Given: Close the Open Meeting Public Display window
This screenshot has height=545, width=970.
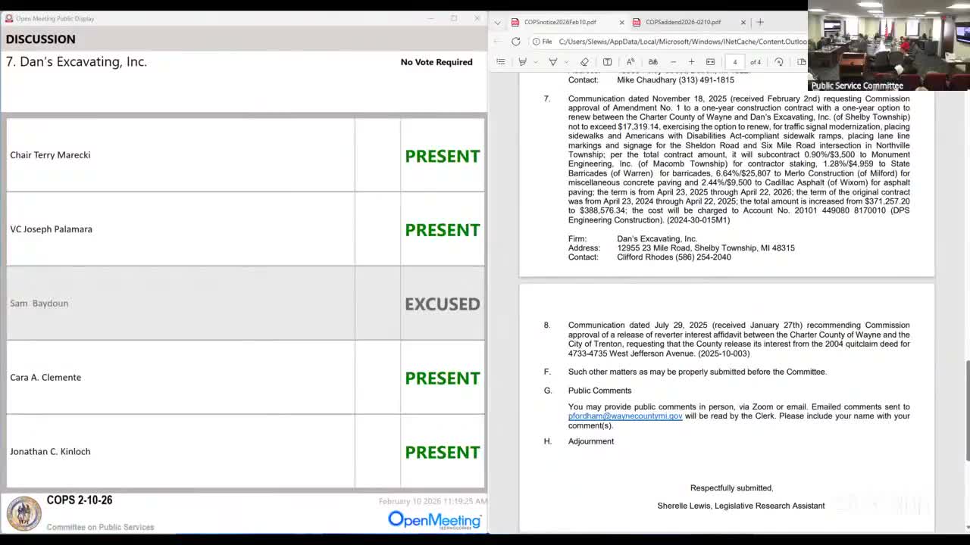Looking at the screenshot, I should (x=477, y=18).
